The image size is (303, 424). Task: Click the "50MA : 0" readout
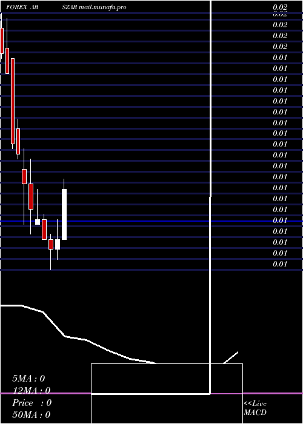(x=32, y=414)
